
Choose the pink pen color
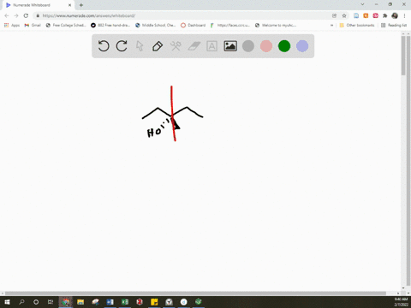point(266,46)
